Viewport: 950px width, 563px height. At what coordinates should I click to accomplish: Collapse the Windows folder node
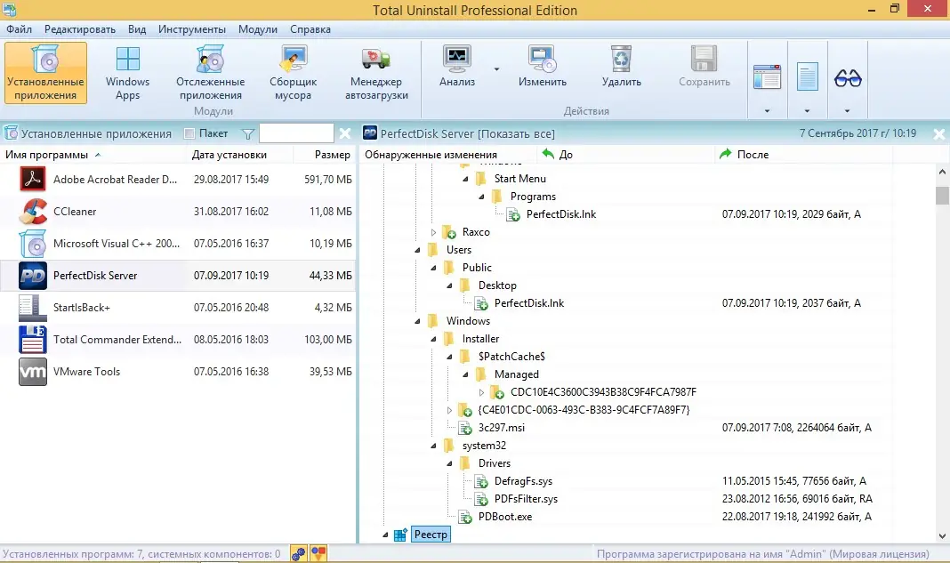tap(417, 321)
